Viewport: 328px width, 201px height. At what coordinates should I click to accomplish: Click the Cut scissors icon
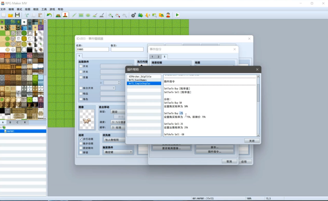pos(27,15)
